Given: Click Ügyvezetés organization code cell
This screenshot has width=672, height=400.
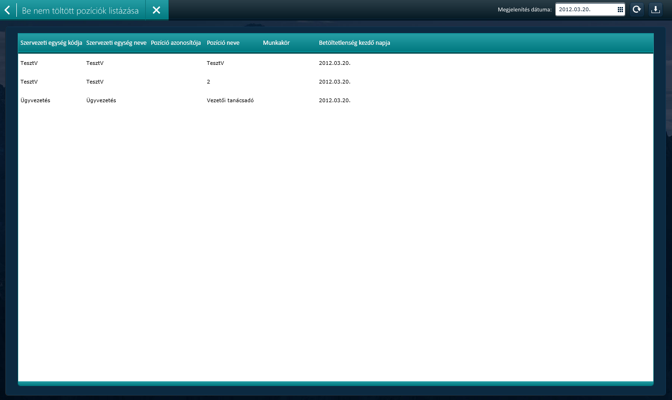Looking at the screenshot, I should (35, 100).
